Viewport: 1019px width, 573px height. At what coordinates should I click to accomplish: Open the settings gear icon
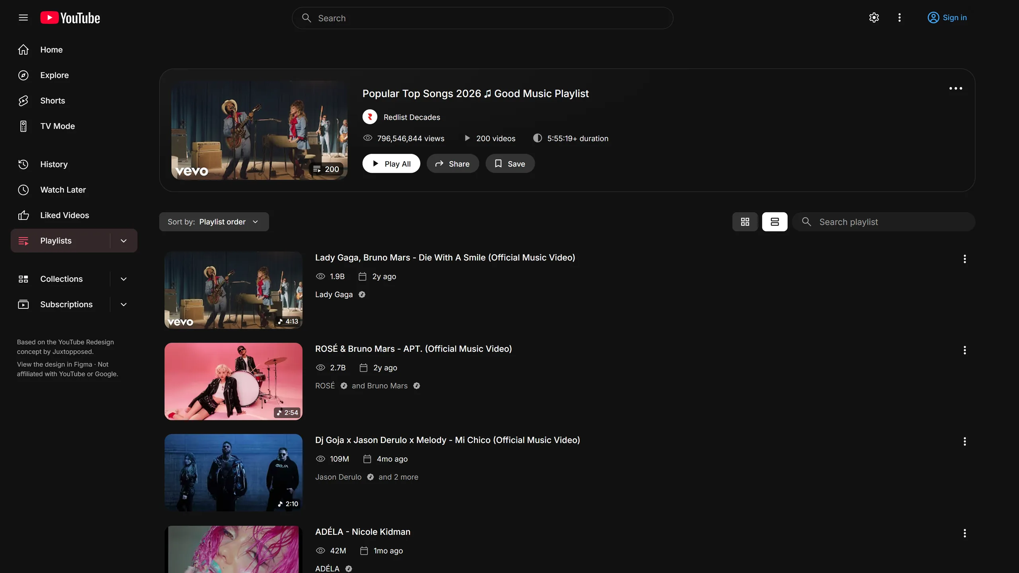[x=874, y=18]
